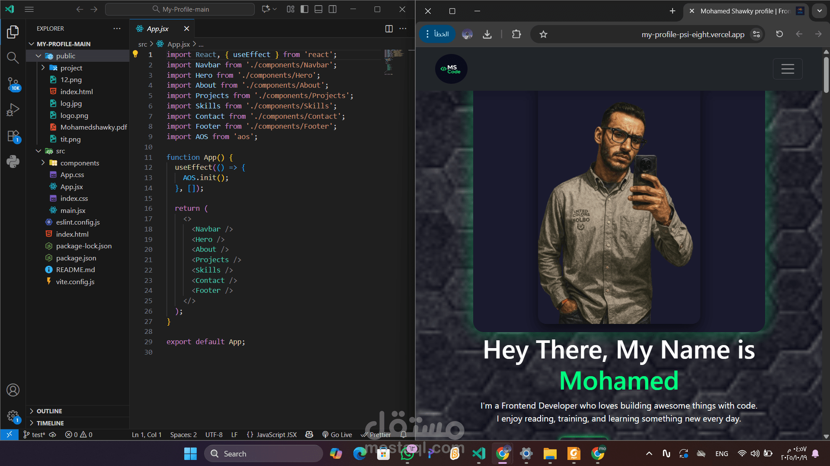Viewport: 830px width, 466px height.
Task: Open the Windows Start menu
Action: (x=190, y=453)
